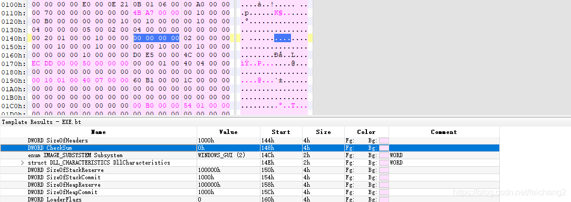Image resolution: width=571 pixels, height=202 pixels.
Task: Select the DWORD LoaderFlags row
Action: (x=250, y=199)
